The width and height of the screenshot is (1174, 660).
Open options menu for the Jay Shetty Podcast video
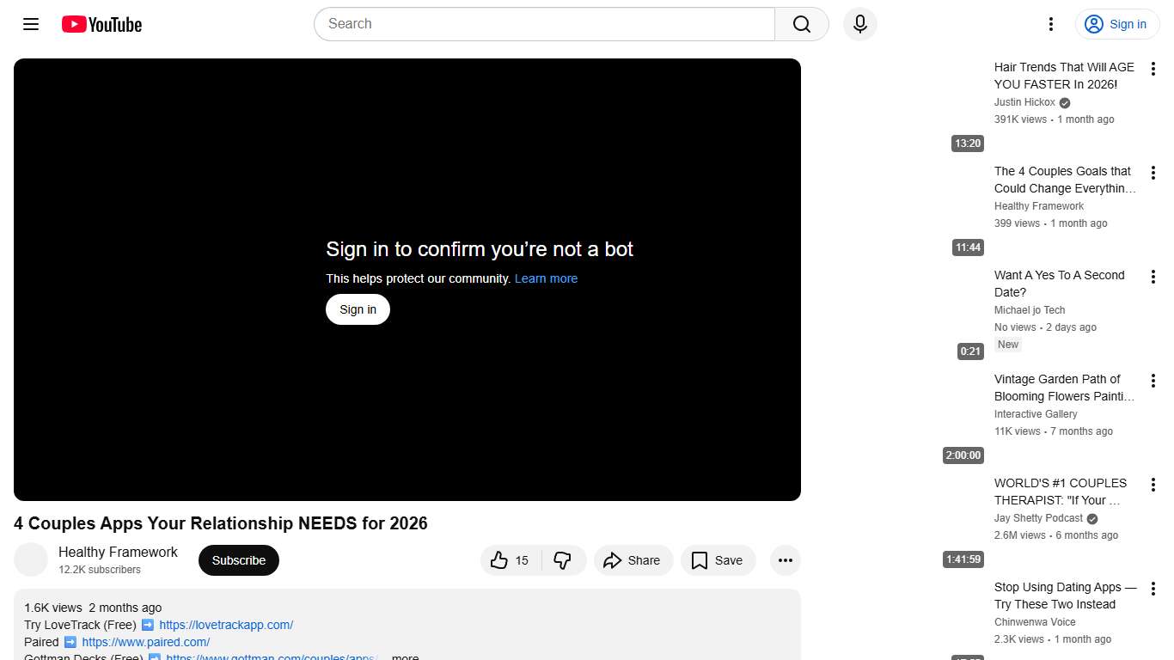pyautogui.click(x=1153, y=484)
